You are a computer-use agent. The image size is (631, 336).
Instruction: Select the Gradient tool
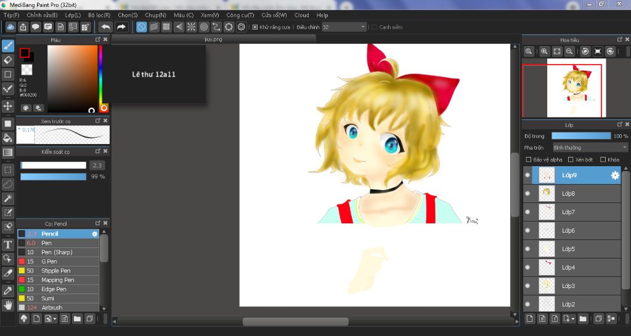pos(7,153)
